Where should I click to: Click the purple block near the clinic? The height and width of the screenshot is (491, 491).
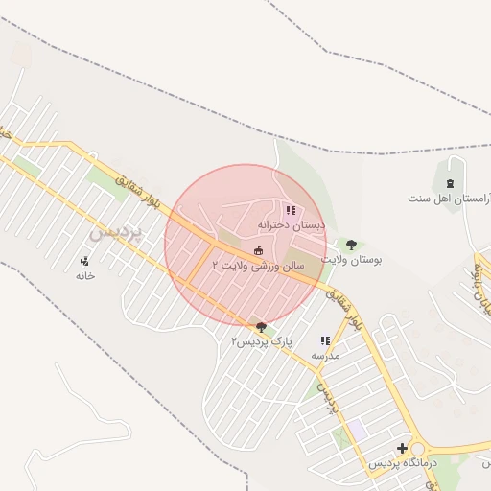tap(357, 430)
